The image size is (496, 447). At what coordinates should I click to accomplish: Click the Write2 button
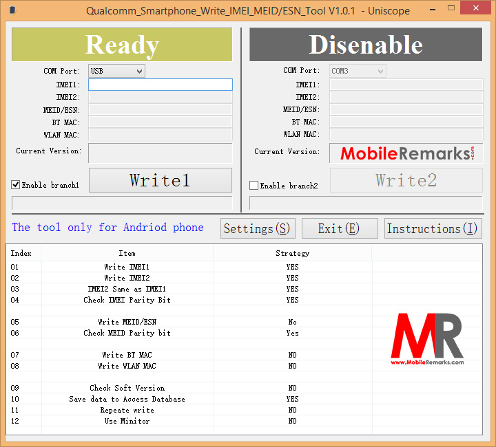pos(406,180)
